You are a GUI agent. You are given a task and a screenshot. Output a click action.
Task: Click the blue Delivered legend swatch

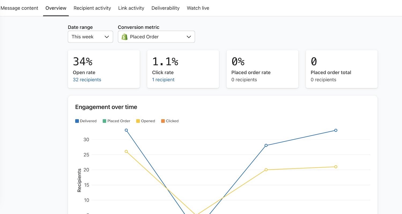pyautogui.click(x=77, y=121)
